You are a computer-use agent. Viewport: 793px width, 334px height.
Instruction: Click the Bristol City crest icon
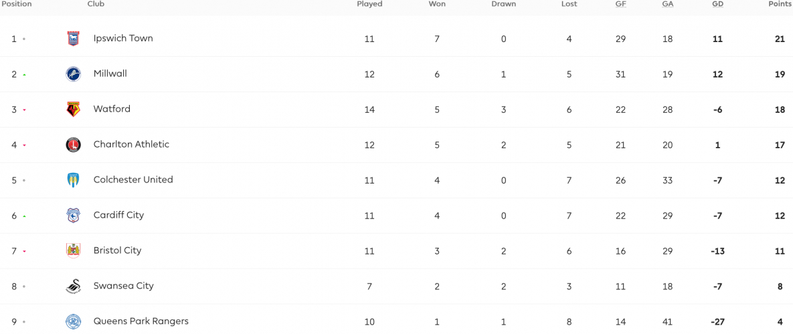[74, 251]
